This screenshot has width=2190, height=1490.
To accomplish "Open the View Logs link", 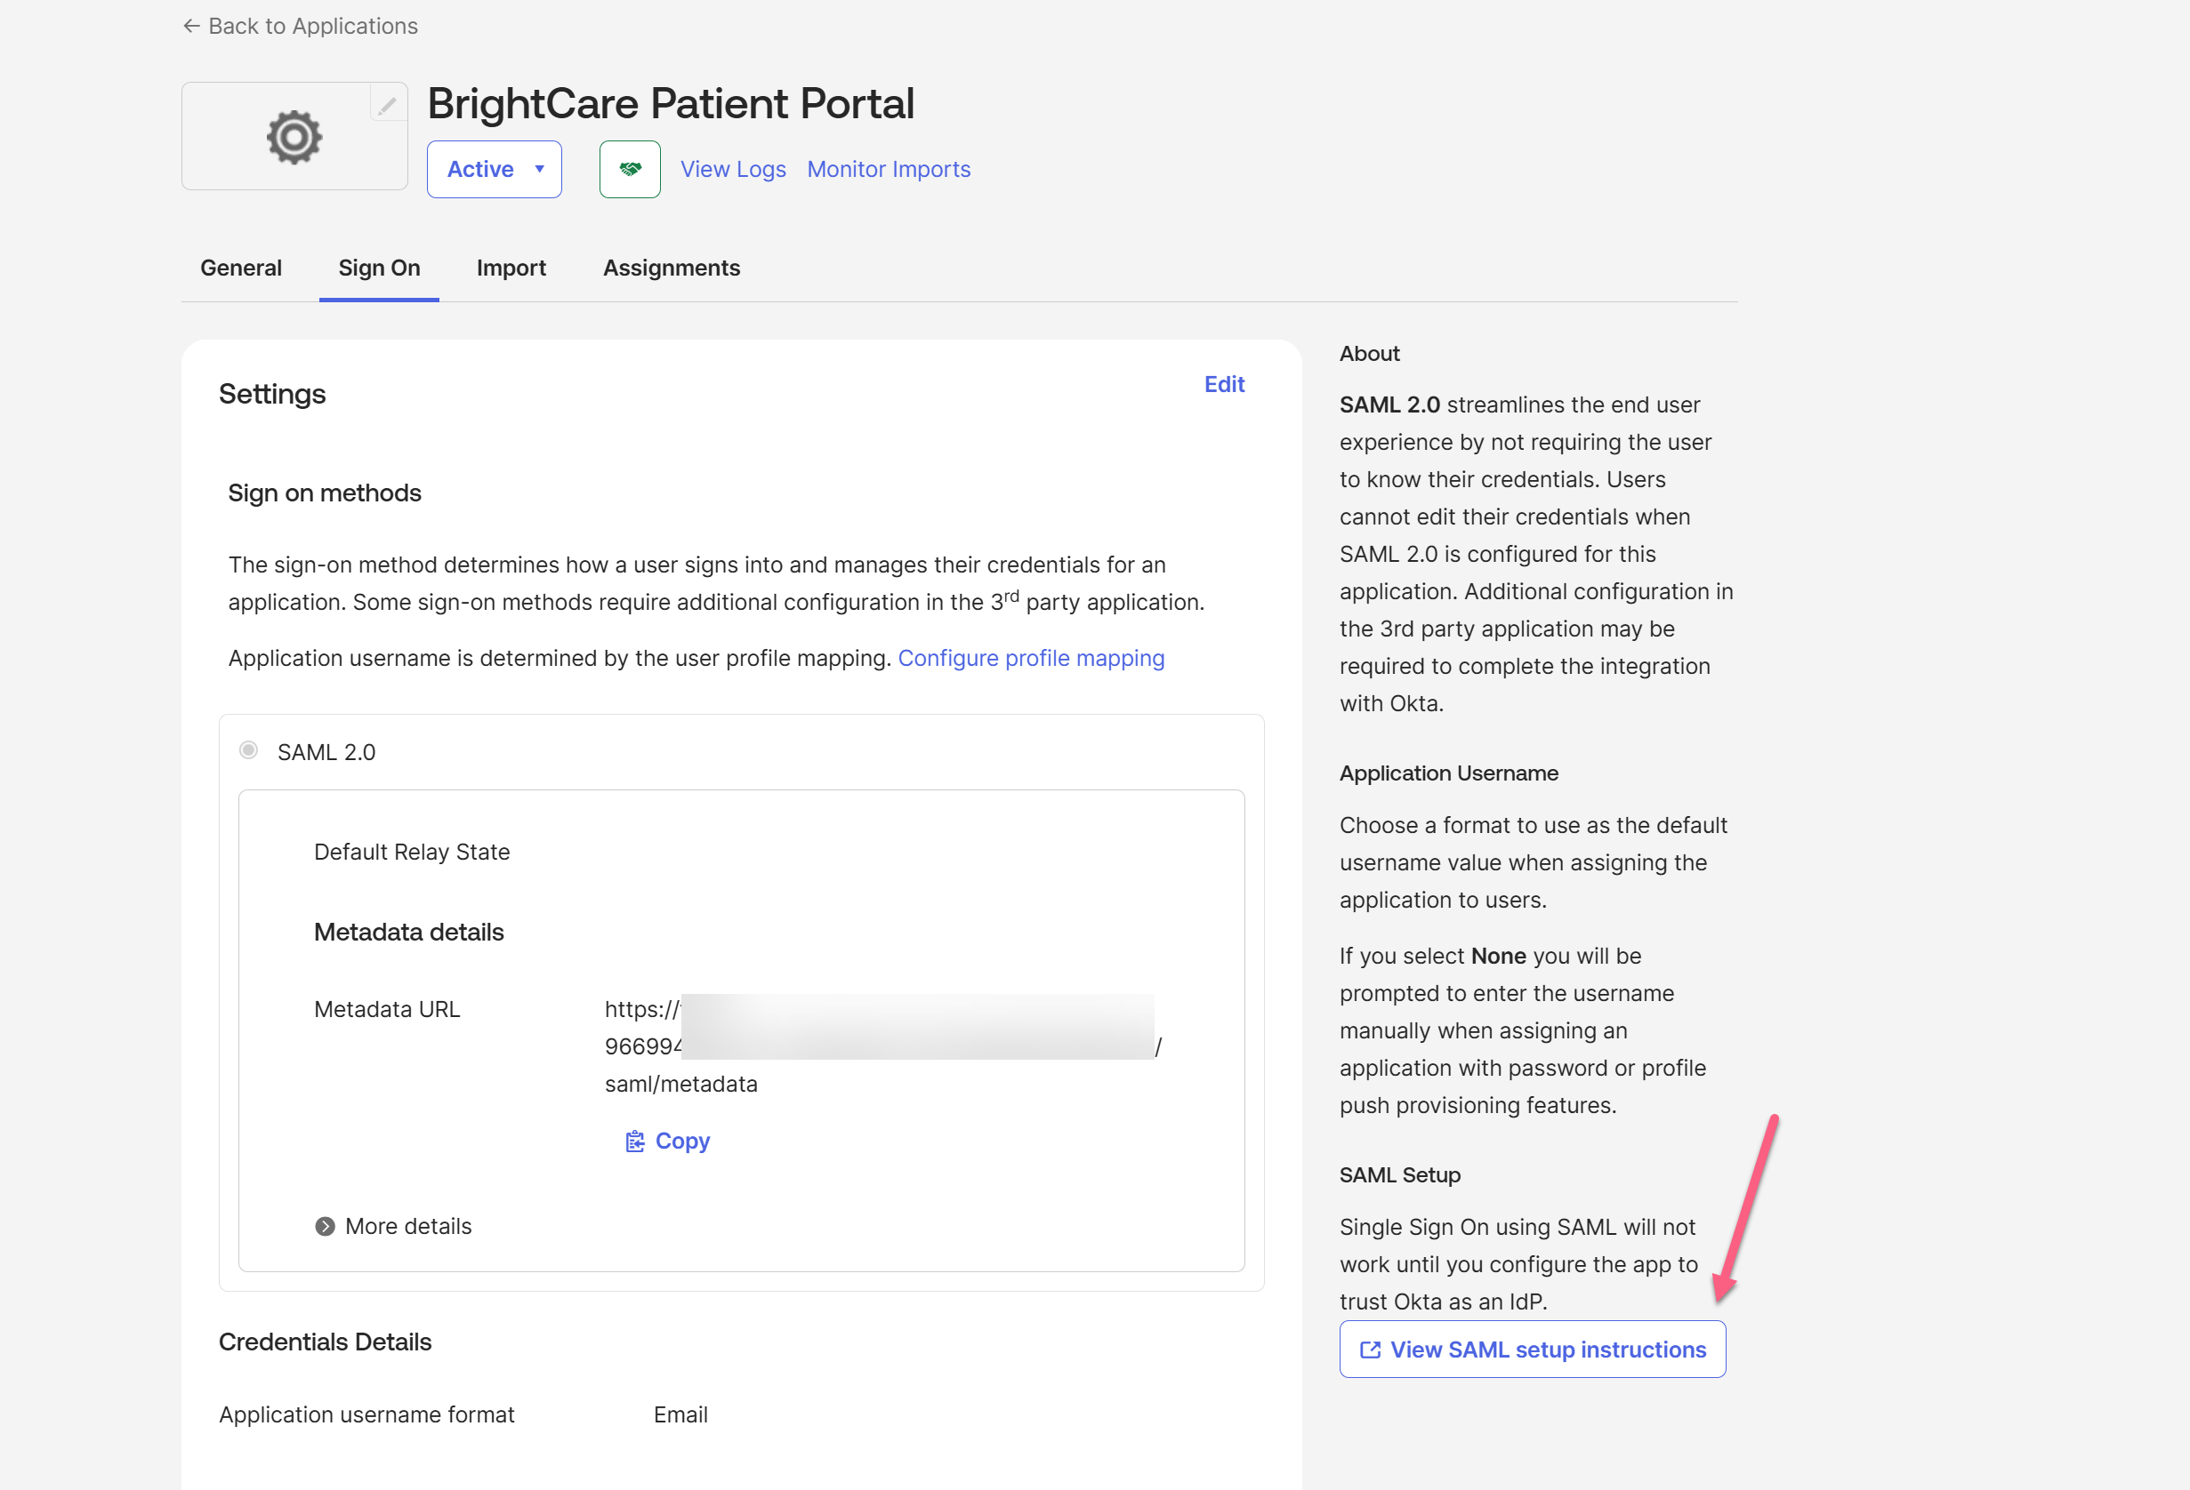I will 732,170.
